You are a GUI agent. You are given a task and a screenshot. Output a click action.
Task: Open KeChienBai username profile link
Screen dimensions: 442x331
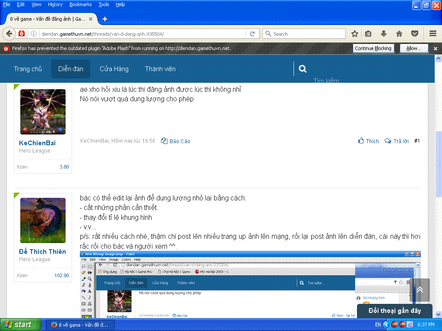tap(38, 143)
